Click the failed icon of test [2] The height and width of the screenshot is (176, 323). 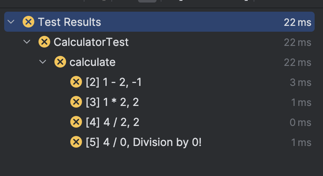(76, 82)
